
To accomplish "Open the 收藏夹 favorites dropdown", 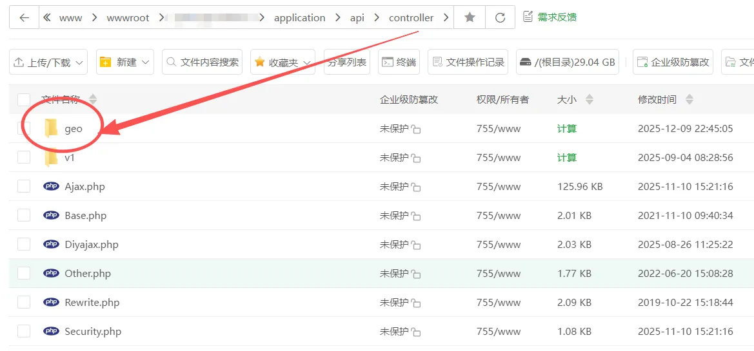I will tap(283, 62).
